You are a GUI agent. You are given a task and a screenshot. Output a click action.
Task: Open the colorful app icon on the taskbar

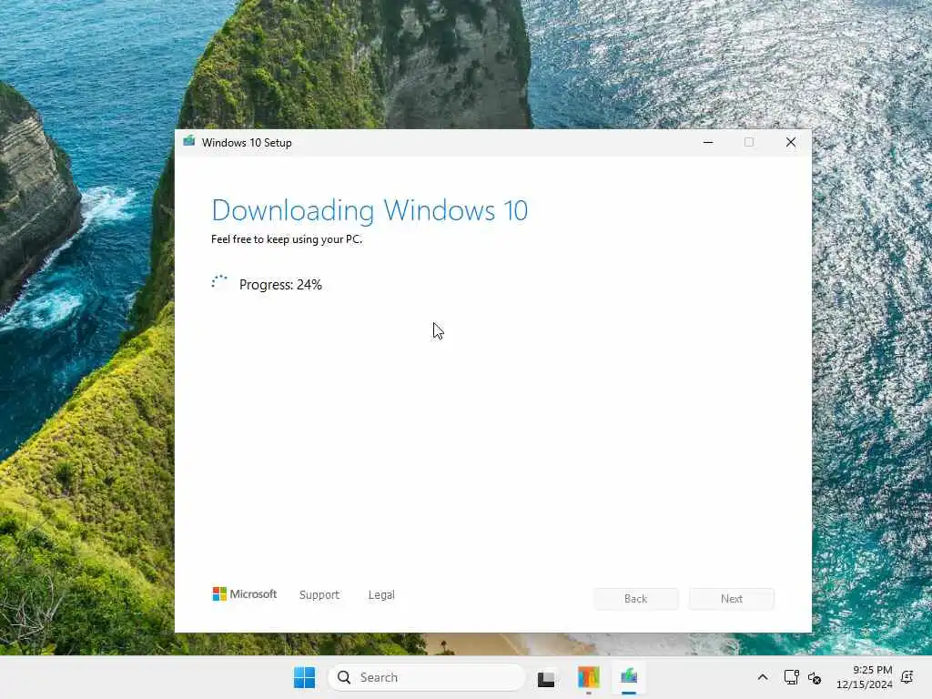589,677
